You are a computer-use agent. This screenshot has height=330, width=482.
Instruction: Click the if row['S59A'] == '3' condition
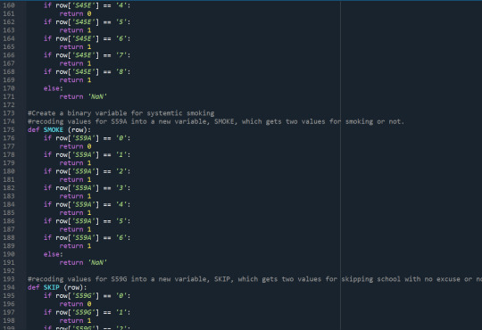(x=87, y=187)
